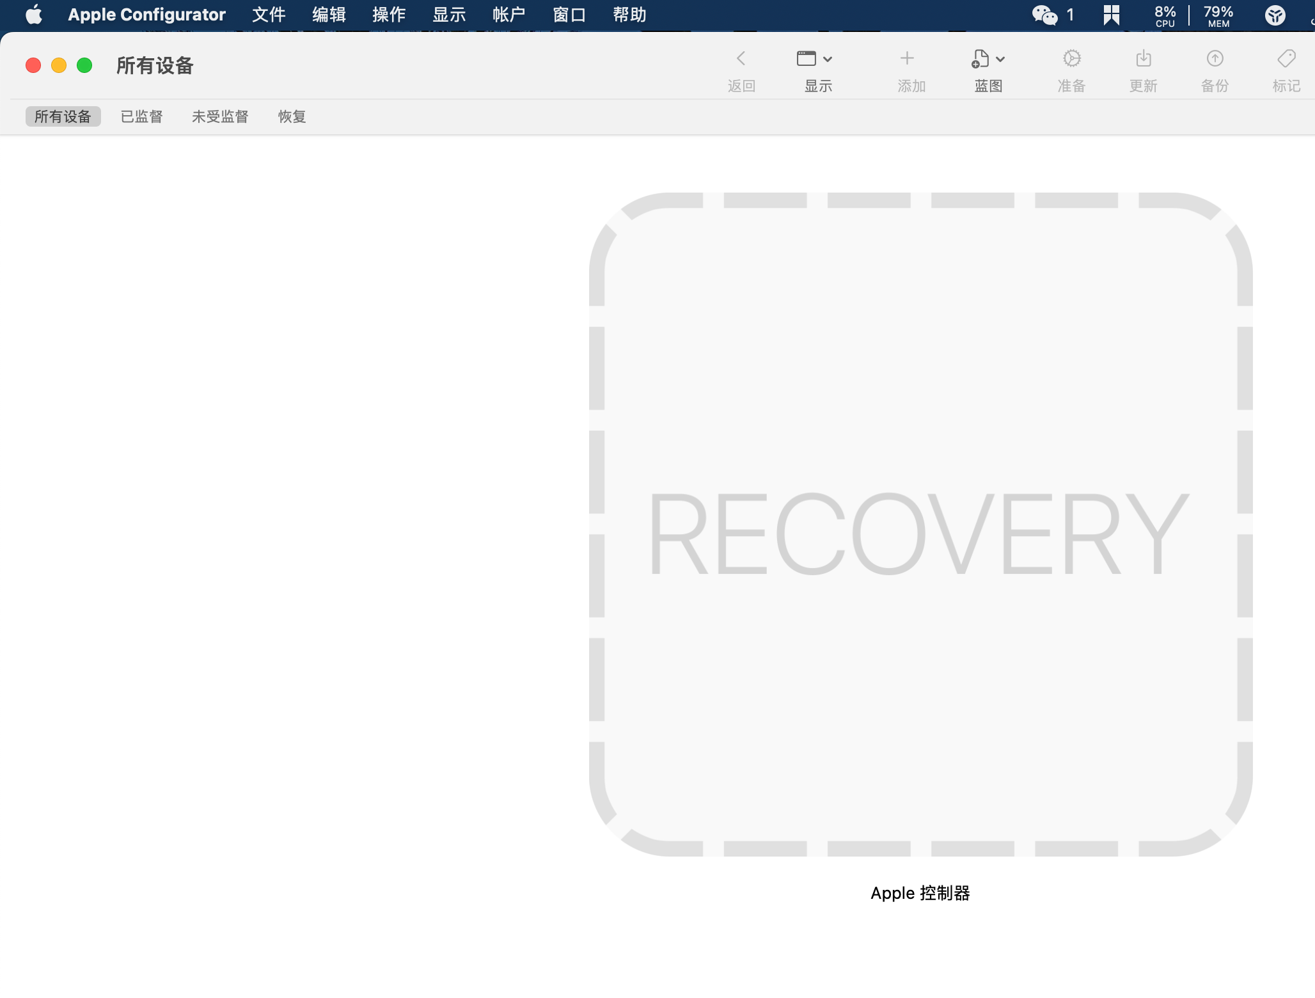Click the Back (返回) toolbar arrow
Viewport: 1315px width, 998px height.
pyautogui.click(x=741, y=59)
